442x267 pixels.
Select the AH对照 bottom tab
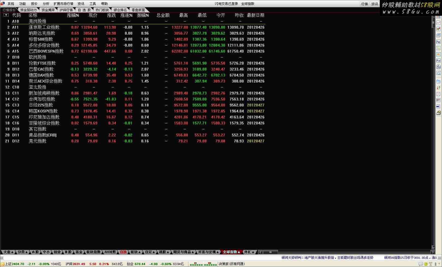tap(110, 252)
